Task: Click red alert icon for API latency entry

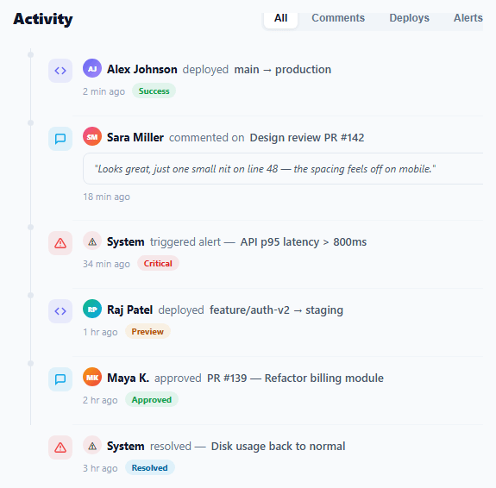Action: point(60,243)
